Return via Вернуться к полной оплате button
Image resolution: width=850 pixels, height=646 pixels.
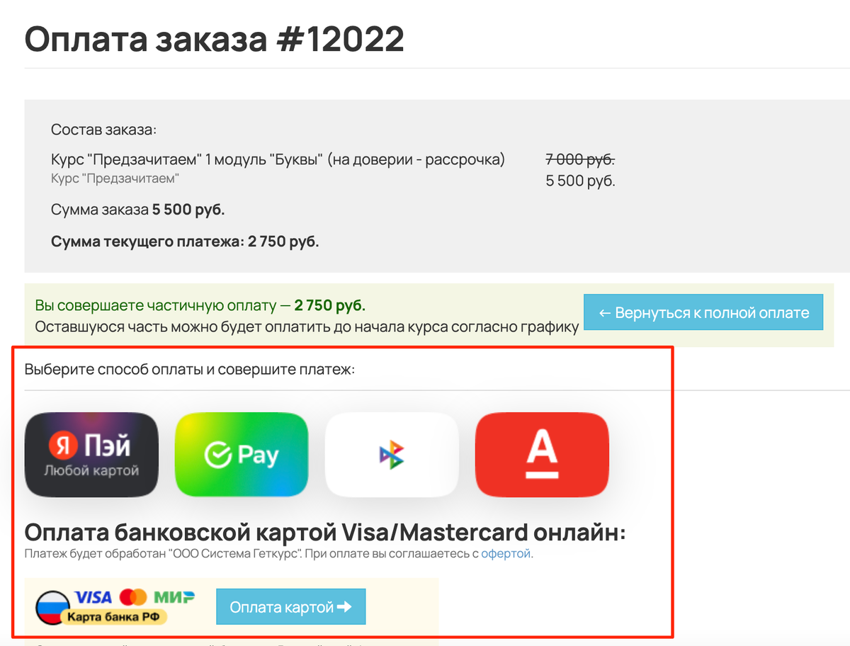[703, 312]
